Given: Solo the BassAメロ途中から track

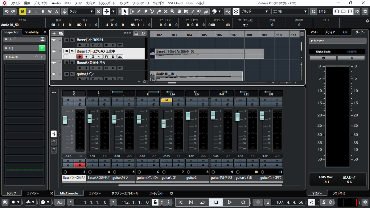Looking at the screenshot, I should coord(72,63).
